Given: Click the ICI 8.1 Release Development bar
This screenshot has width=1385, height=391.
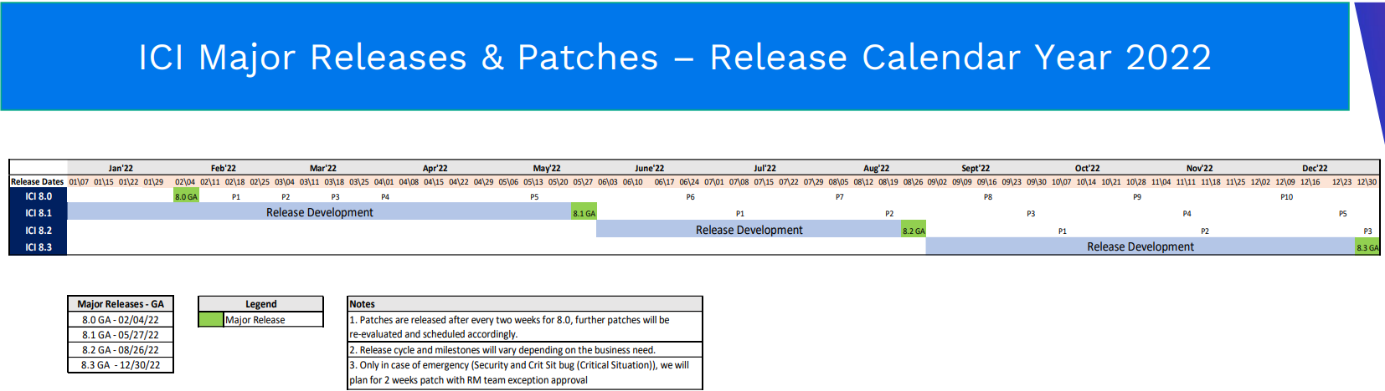Looking at the screenshot, I should (x=319, y=213).
